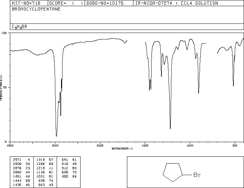The image size is (244, 188).
Task: Click the cyclopentane ring drawing
Action: 173,172
